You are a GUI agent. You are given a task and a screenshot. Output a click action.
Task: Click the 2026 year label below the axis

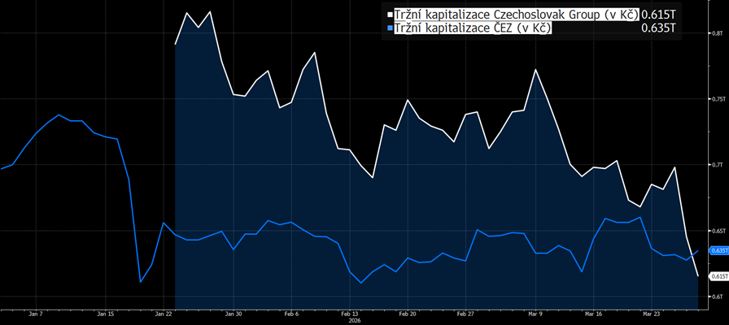click(x=354, y=320)
